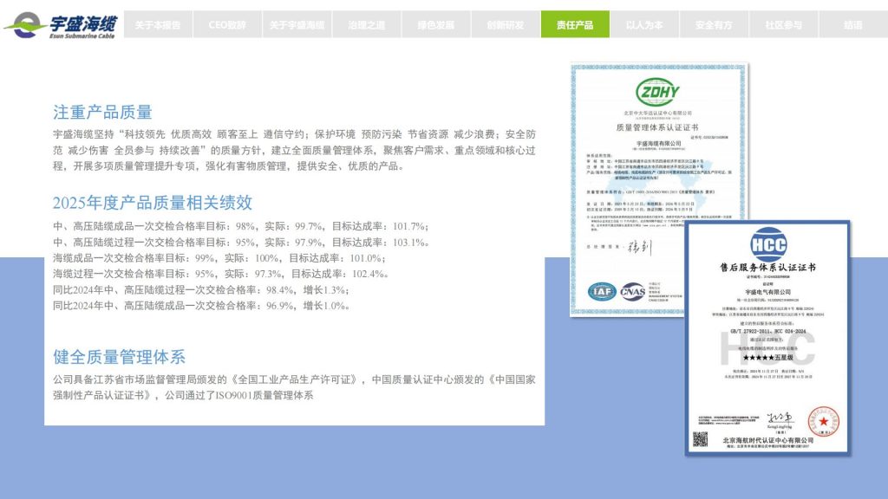Click the IAF accreditation badge
The width and height of the screenshot is (888, 499).
[x=601, y=291]
